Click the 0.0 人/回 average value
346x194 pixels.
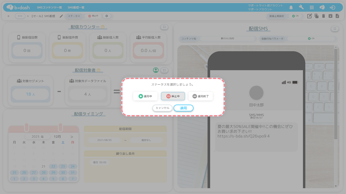[x=148, y=50]
